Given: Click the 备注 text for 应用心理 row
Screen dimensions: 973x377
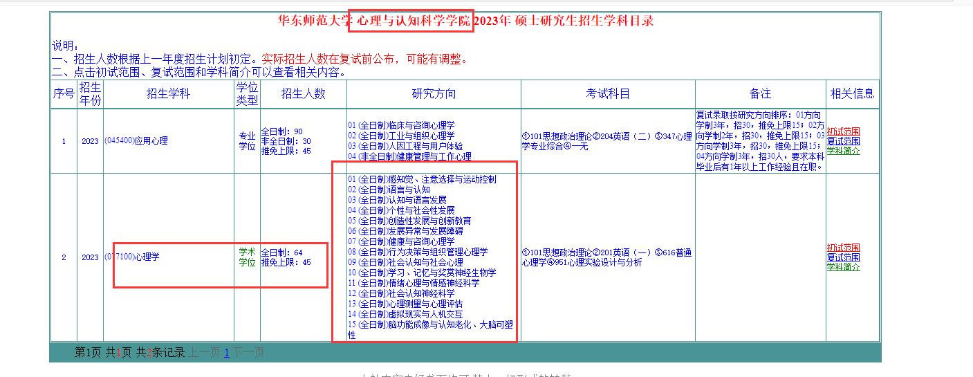Looking at the screenshot, I should click(x=760, y=141).
